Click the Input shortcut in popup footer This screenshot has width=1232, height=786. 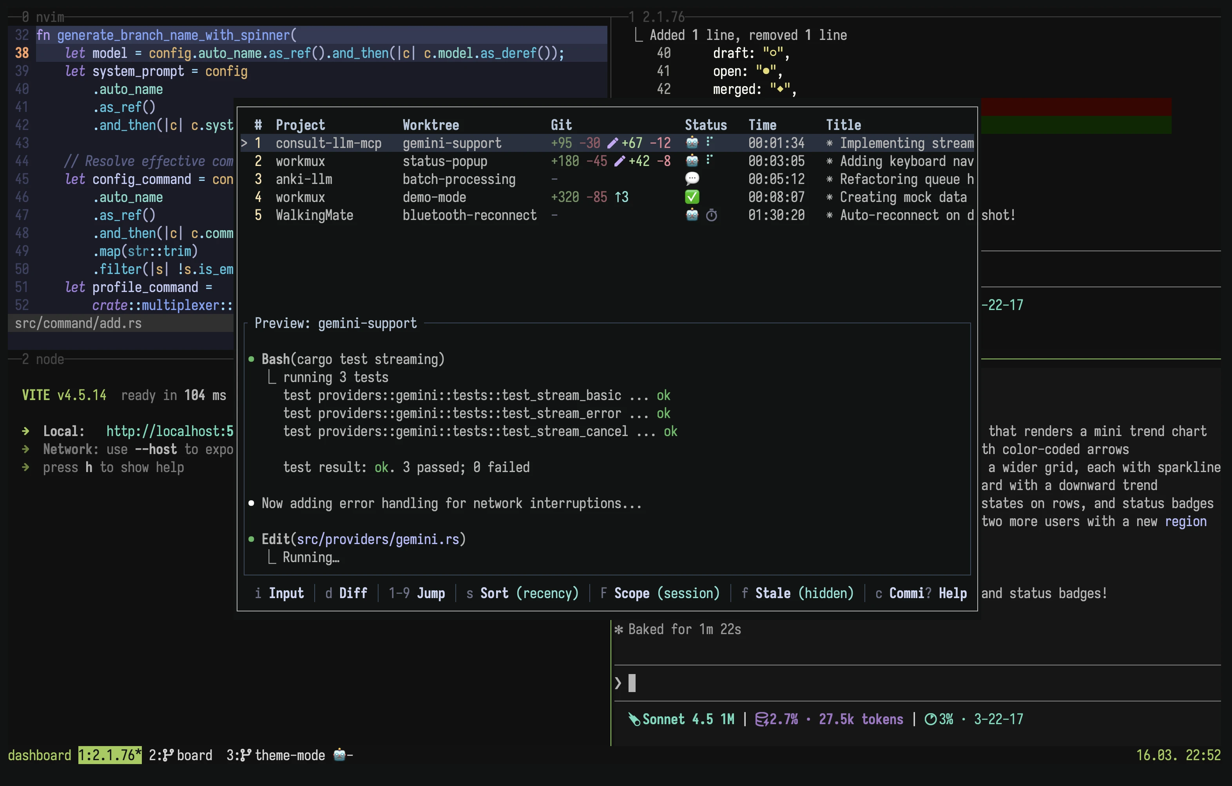[x=279, y=593]
